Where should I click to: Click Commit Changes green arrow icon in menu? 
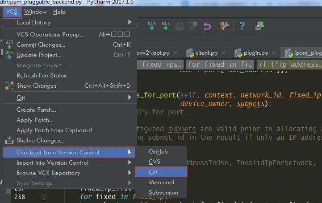click(x=9, y=45)
